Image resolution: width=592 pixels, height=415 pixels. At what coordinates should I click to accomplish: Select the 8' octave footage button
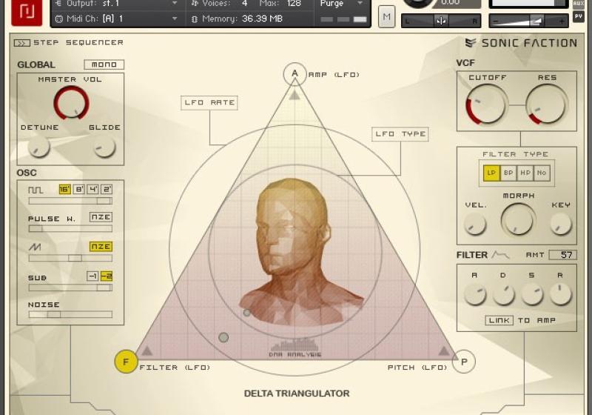tap(79, 190)
